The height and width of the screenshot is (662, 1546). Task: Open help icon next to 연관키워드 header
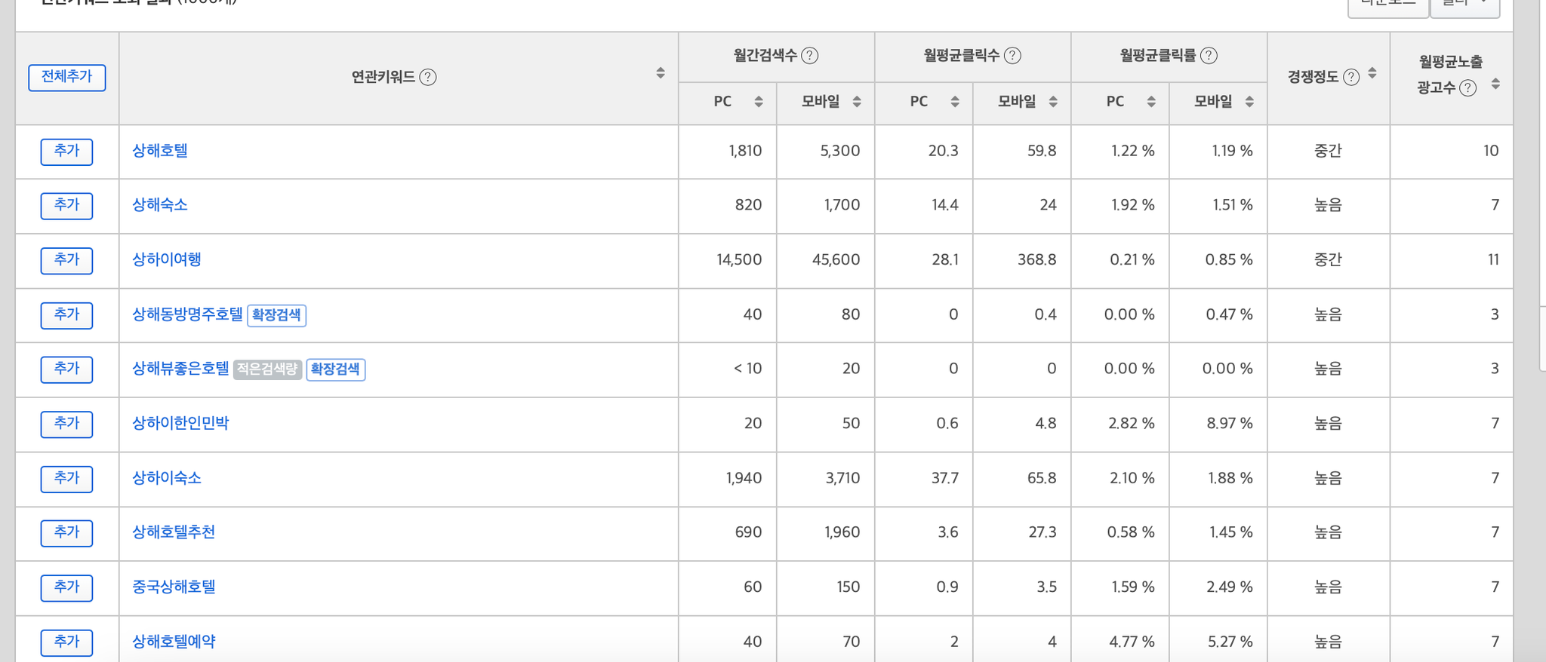tap(428, 77)
